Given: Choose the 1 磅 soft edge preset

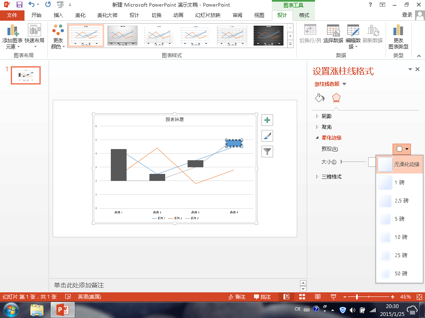Looking at the screenshot, I should (400, 182).
